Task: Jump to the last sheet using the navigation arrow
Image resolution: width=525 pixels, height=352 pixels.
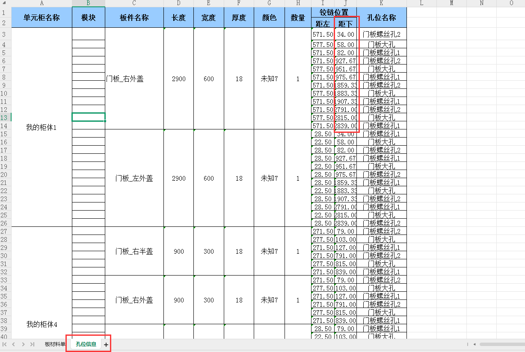Action: point(32,344)
